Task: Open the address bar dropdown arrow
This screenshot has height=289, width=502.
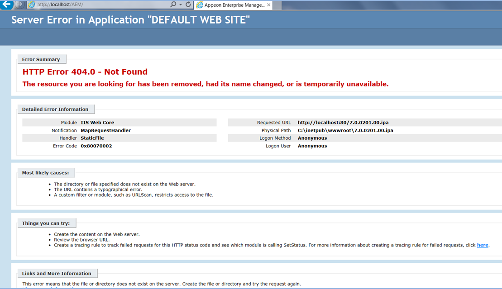Action: 181,5
